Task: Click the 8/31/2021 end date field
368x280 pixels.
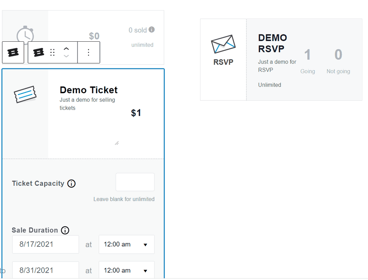Action: click(46, 271)
